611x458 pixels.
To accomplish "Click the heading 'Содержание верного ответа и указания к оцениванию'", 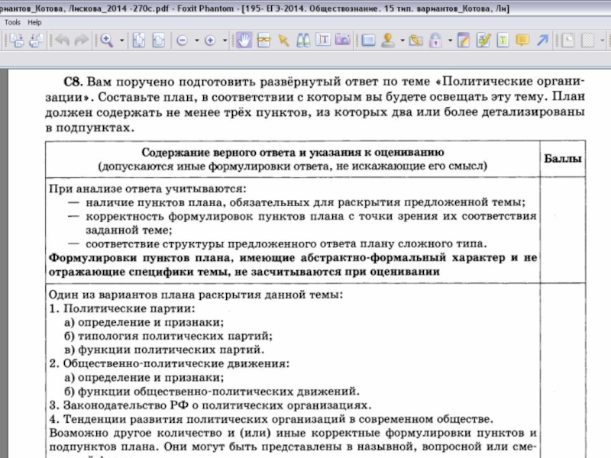I will point(293,152).
